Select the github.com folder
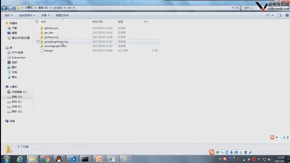 click(51, 28)
